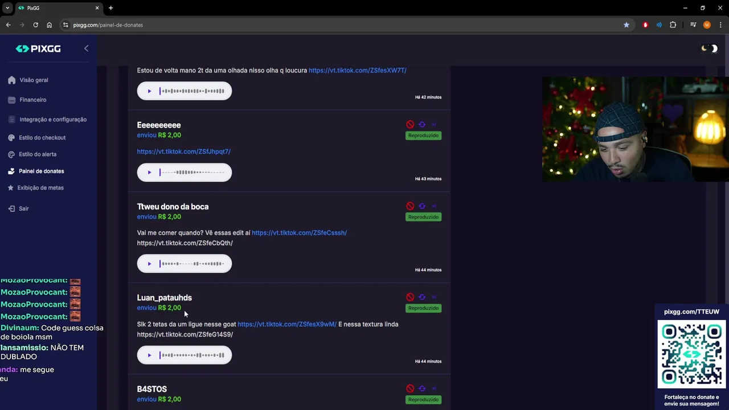Viewport: 729px width, 410px height.
Task: Click the 'Há 43 minutos' timestamp
Action: (x=428, y=179)
